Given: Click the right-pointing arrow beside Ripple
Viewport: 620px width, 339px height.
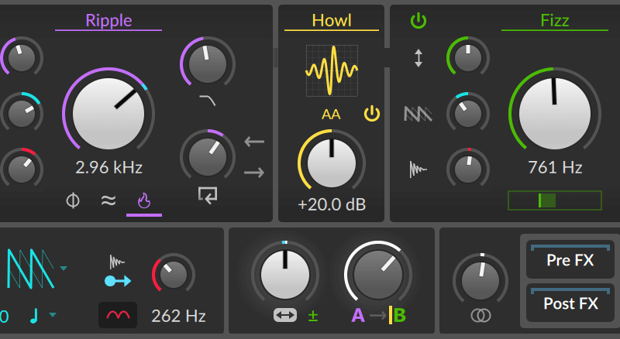Looking at the screenshot, I should [254, 172].
